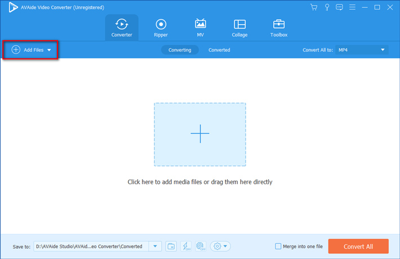400x259 pixels.
Task: Show the Converted list
Action: click(219, 50)
